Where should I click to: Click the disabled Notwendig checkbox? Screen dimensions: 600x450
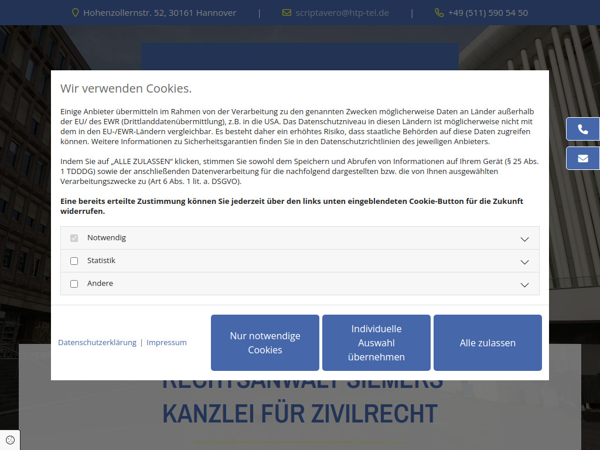pos(74,238)
